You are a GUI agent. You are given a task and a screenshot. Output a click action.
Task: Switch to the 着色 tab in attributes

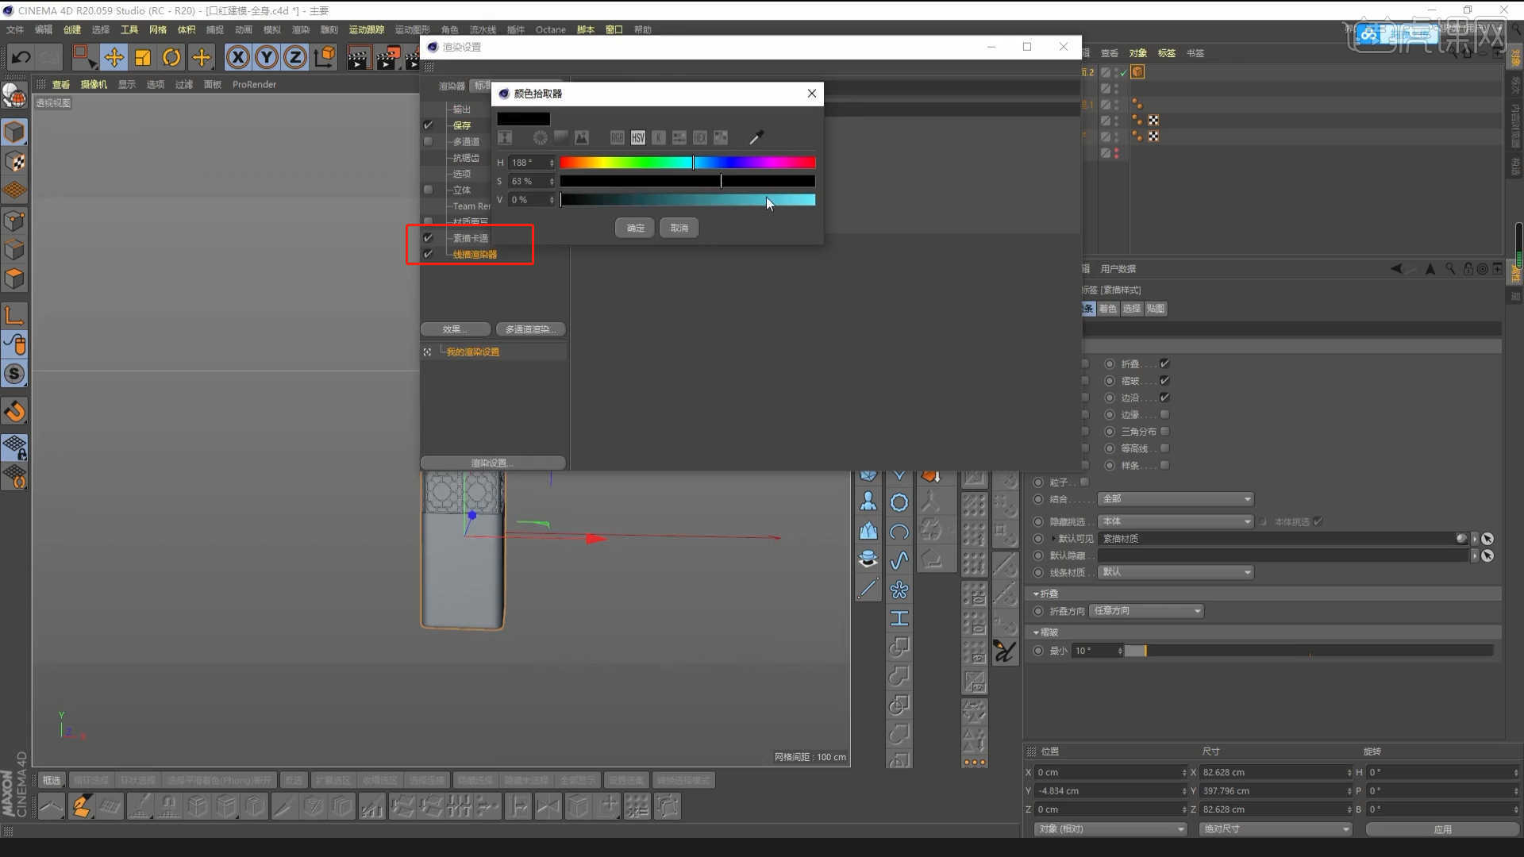[x=1108, y=309]
